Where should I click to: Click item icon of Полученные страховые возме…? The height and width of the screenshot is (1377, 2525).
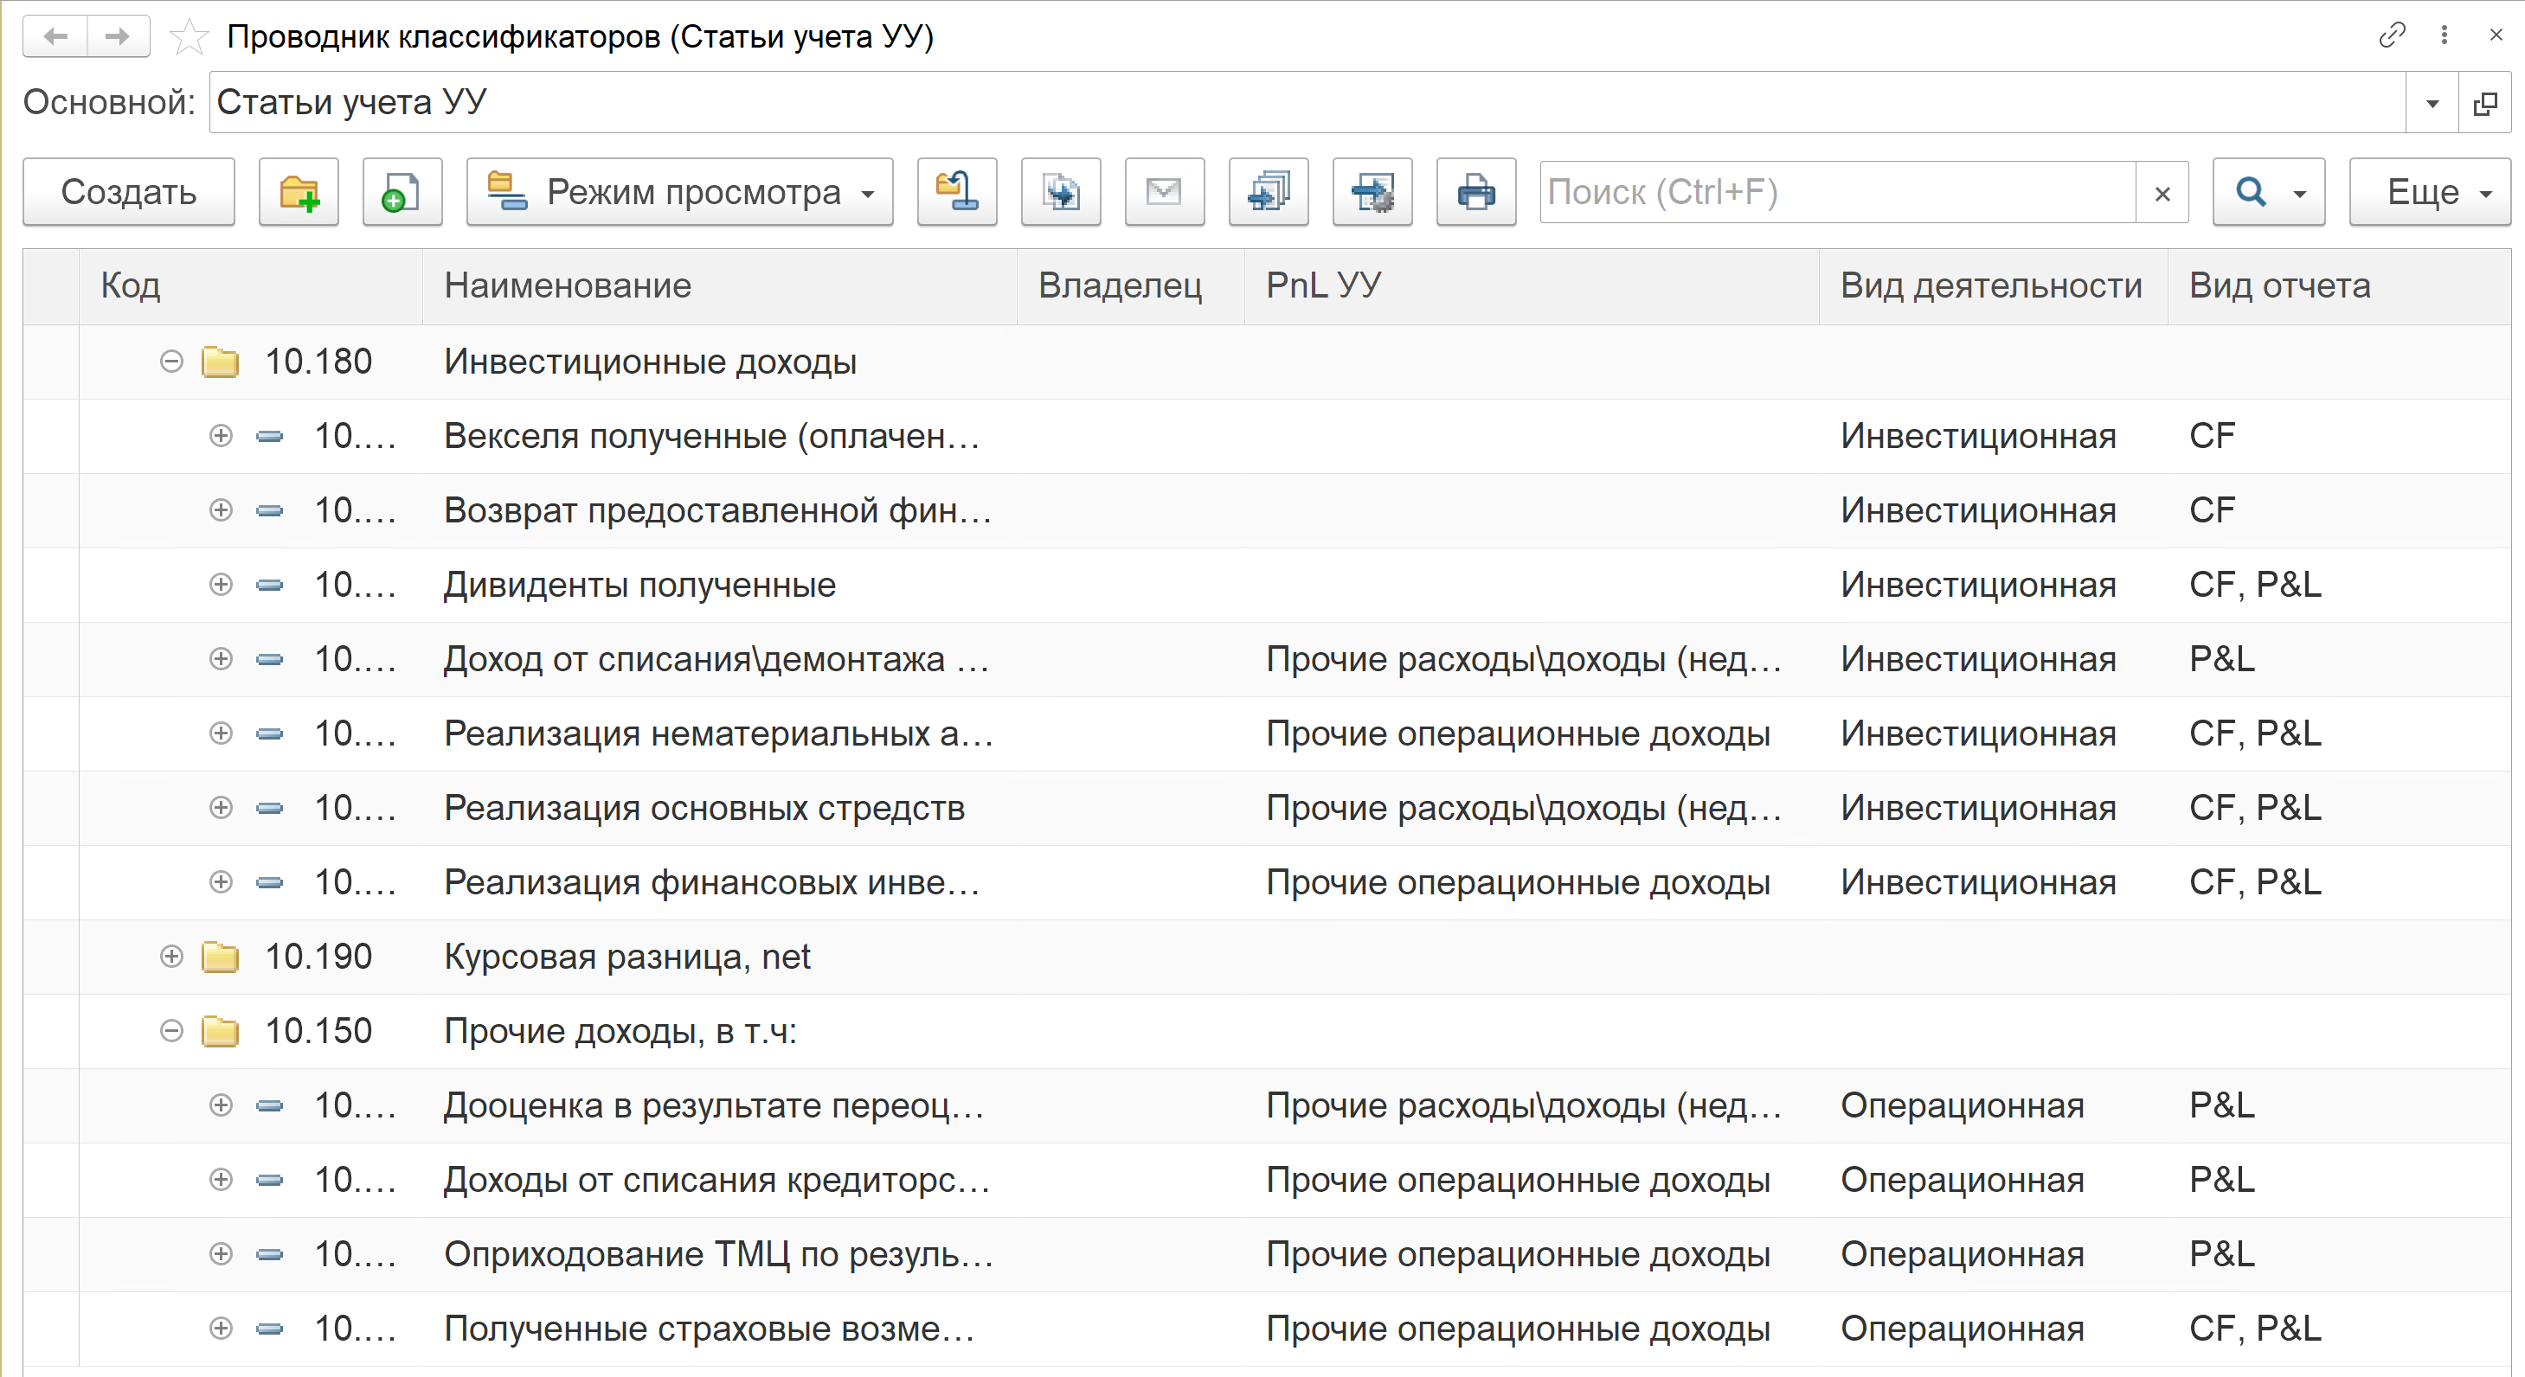click(270, 1329)
